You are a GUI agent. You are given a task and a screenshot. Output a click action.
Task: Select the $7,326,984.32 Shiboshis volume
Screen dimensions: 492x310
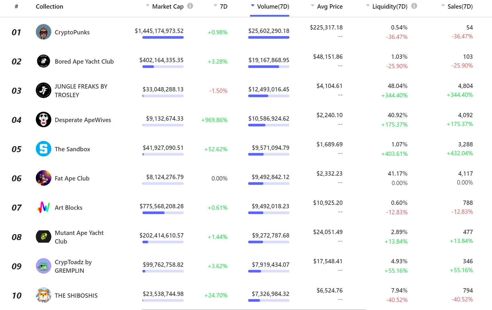pos(270,294)
